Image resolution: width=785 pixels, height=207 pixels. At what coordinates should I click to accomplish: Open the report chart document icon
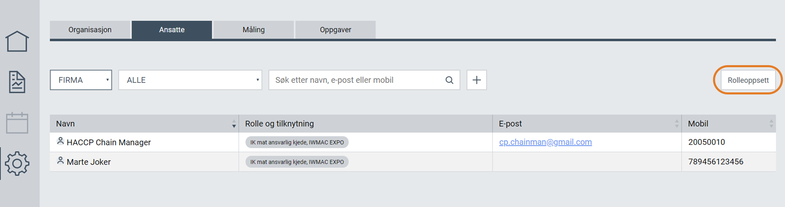(x=17, y=82)
